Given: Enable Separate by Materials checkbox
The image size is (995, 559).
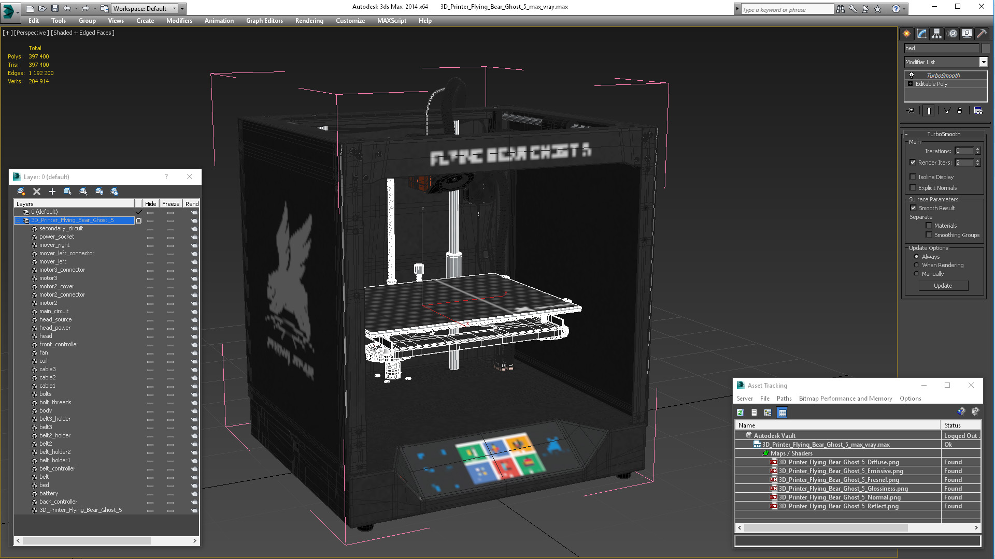Looking at the screenshot, I should point(929,226).
